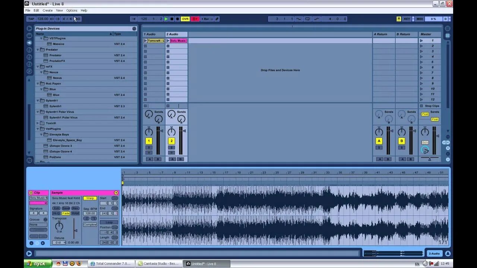
Task: Solo the A Return track
Action: 379,148
